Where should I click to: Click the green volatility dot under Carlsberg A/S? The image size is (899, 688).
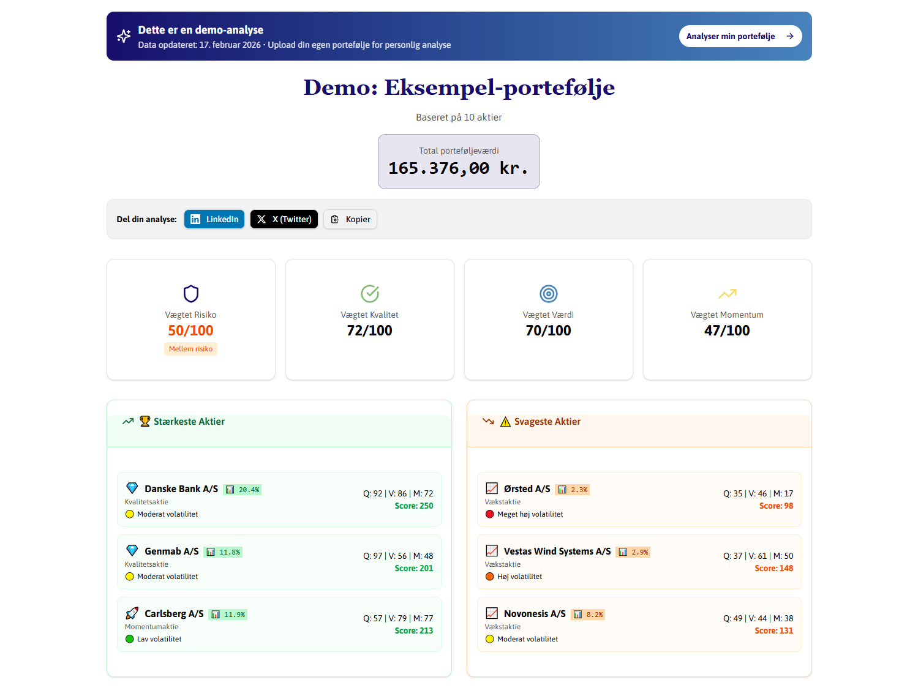pyautogui.click(x=130, y=639)
